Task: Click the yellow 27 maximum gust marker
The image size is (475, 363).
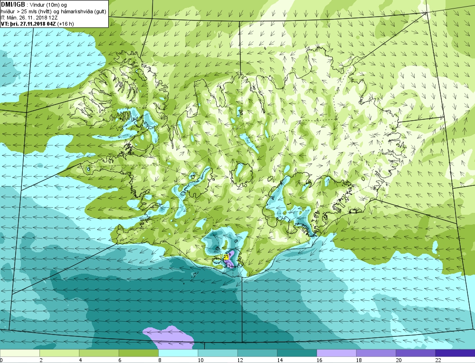Action: pyautogui.click(x=226, y=257)
